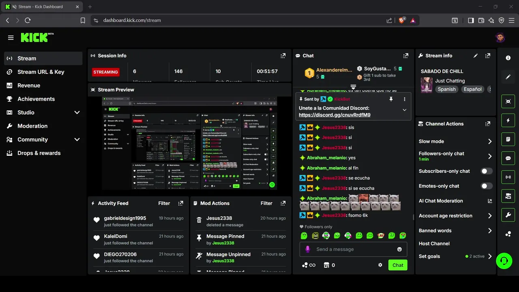Pop out the Activity Feed panel
The image size is (519, 292).
[180, 203]
